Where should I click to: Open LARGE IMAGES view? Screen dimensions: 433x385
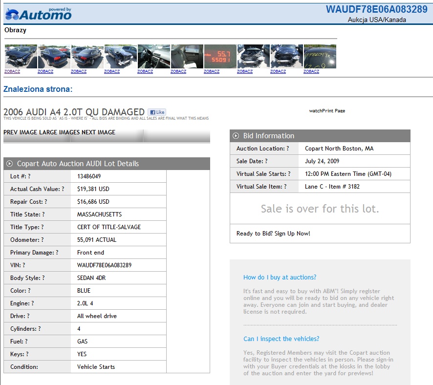(x=60, y=132)
